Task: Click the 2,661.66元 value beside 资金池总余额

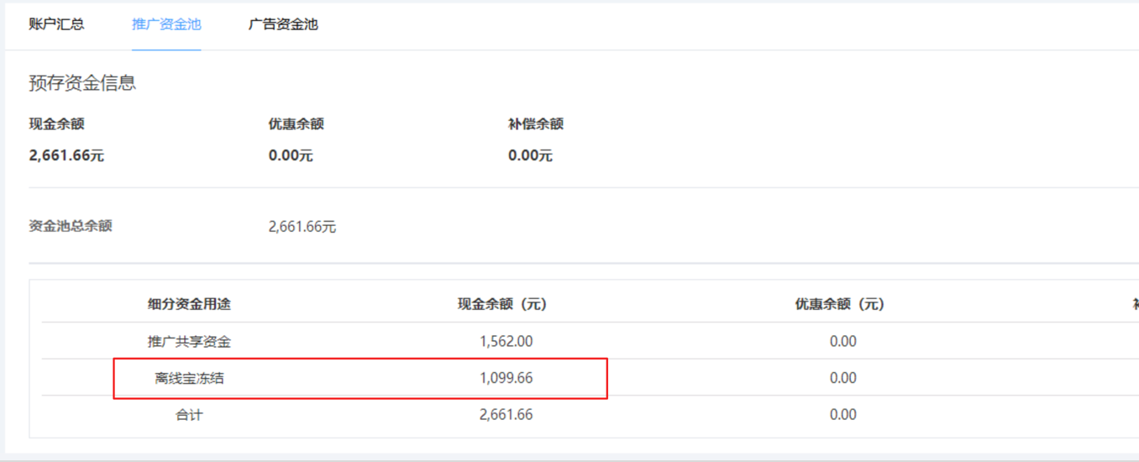Action: click(x=302, y=227)
